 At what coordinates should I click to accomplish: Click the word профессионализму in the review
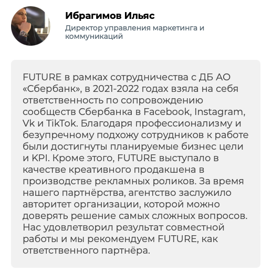pyautogui.click(x=184, y=124)
